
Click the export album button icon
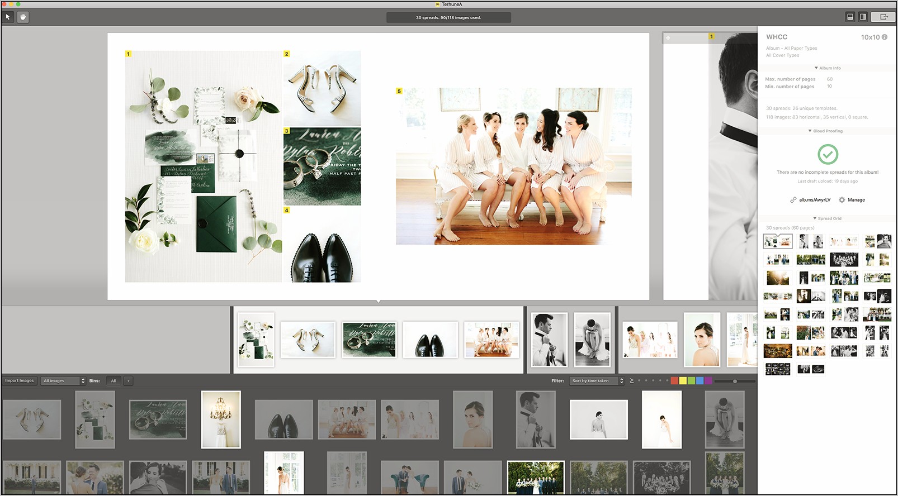883,17
